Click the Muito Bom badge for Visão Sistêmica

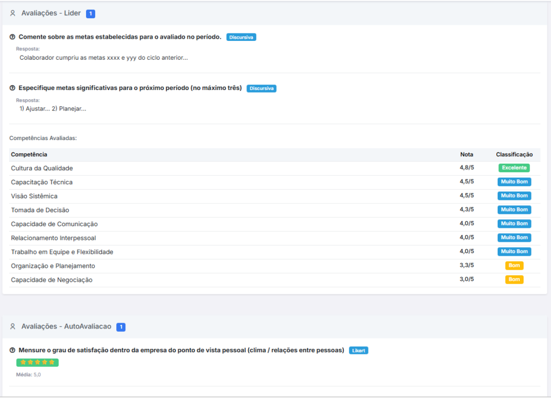(514, 196)
